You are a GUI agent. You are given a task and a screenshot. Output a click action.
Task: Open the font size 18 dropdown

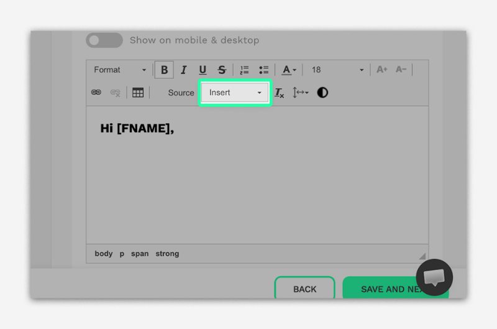point(337,70)
